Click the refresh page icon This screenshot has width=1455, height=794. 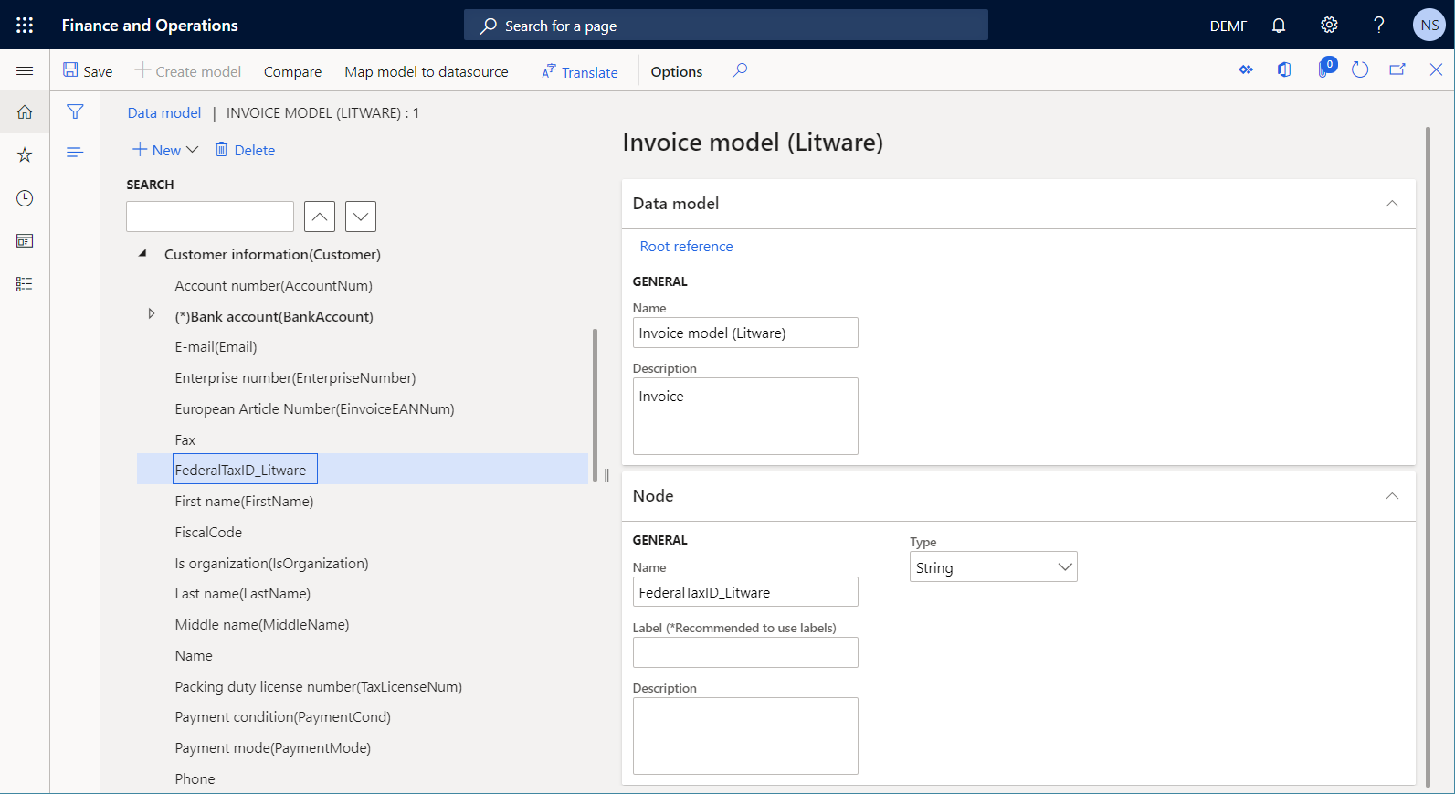pos(1359,70)
